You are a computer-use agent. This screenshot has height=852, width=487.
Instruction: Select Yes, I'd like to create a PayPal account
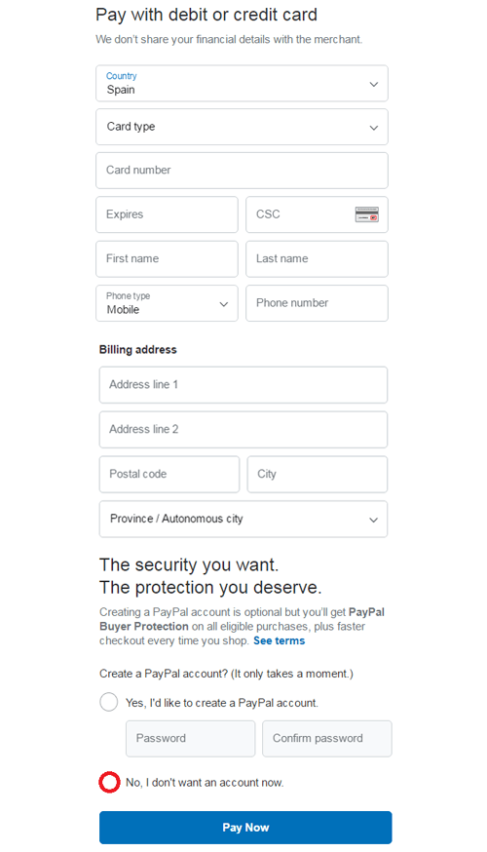click(x=108, y=702)
